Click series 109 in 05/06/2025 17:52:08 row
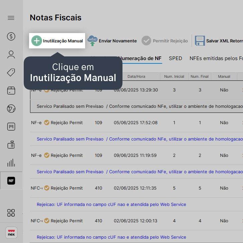Viewport: 243px width, 243px height. click(98, 123)
